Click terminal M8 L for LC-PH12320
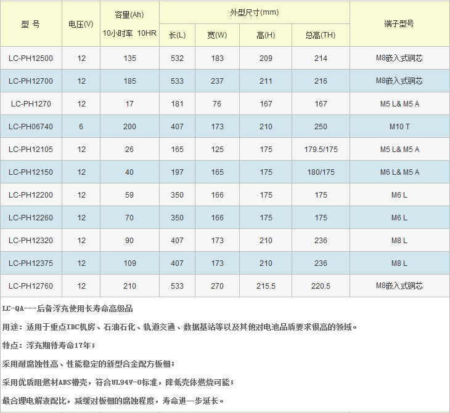 399,241
